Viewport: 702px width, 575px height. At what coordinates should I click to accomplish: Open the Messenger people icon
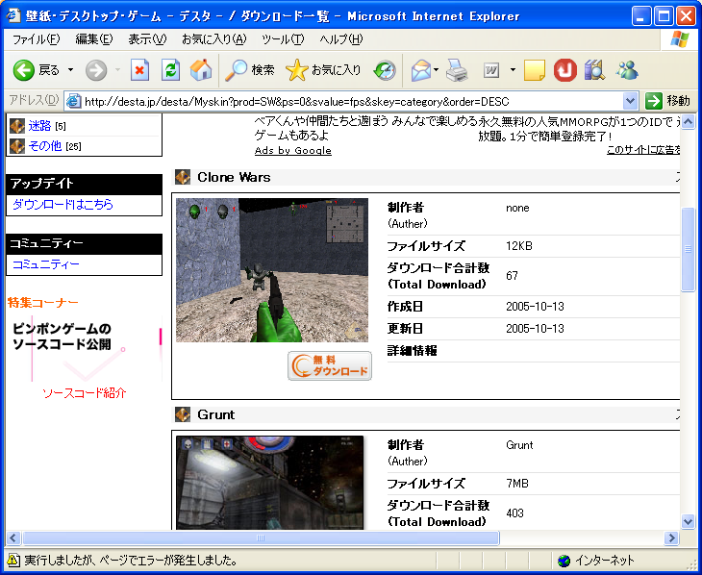pos(627,70)
